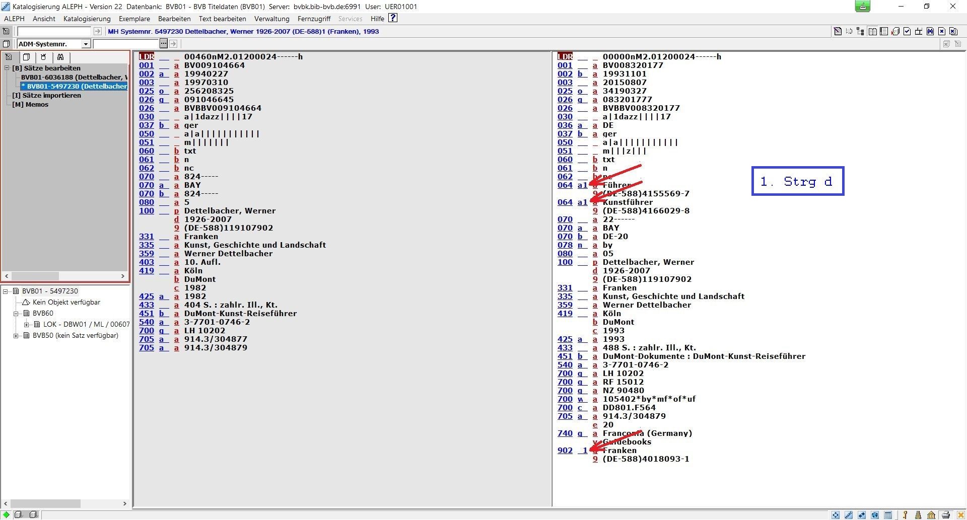Click the ellipsis browse button beside the search field
967x520 pixels.
(x=164, y=44)
